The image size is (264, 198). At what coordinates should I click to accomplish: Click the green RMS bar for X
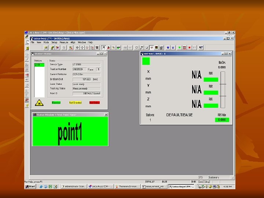[211, 80]
